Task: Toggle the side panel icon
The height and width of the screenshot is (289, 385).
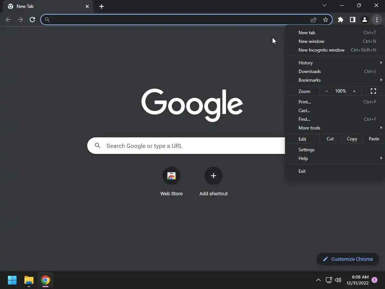Action: (353, 20)
